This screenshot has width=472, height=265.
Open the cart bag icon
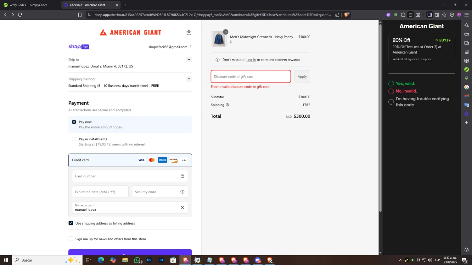(189, 32)
